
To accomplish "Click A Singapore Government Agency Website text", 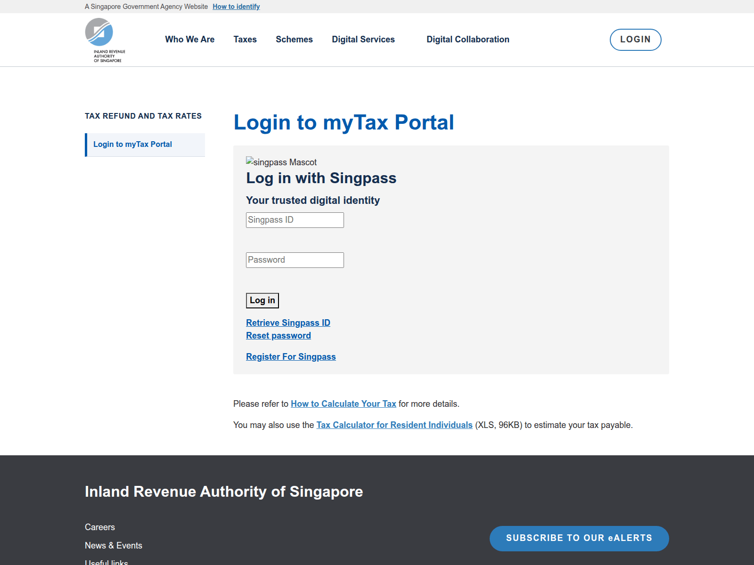I will pos(146,7).
